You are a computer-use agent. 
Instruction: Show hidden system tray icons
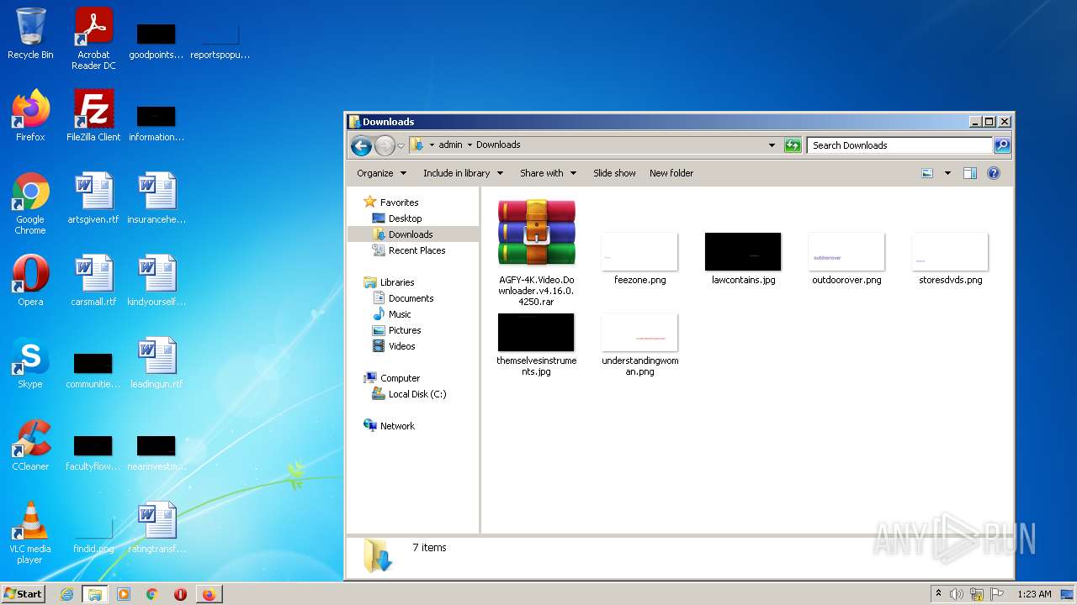coord(938,594)
